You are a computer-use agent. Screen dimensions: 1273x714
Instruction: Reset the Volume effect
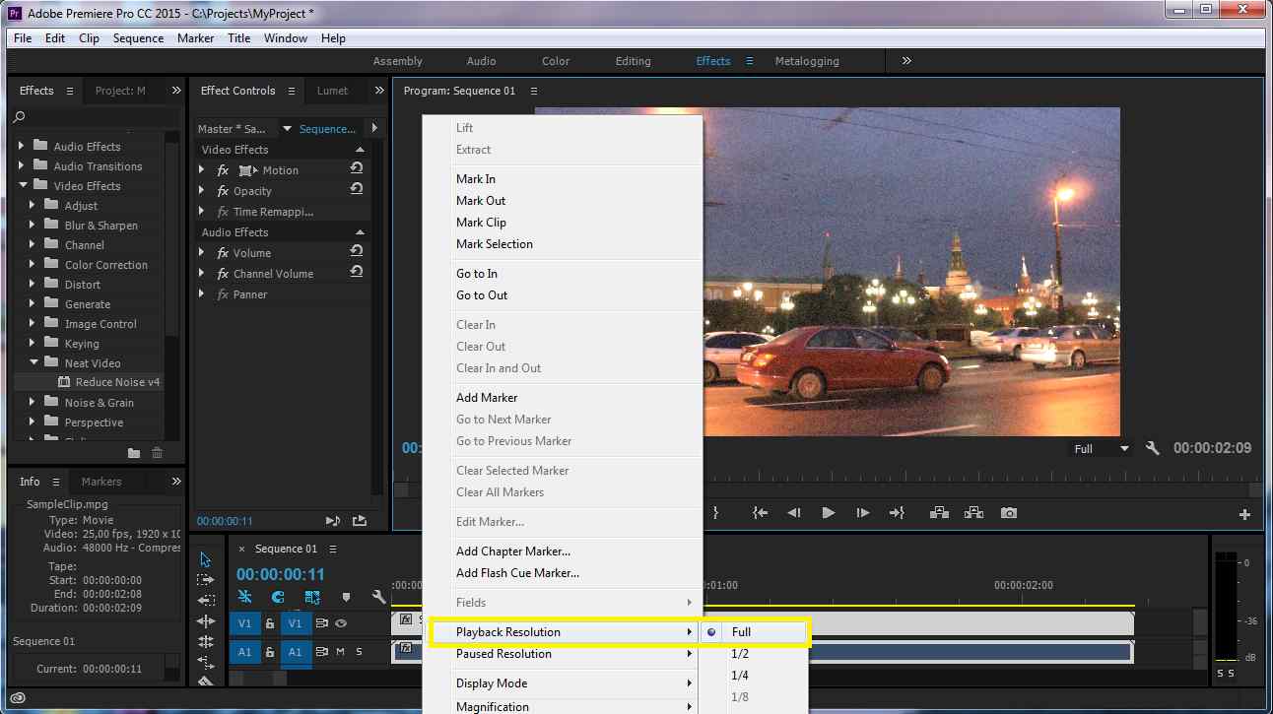(x=356, y=252)
